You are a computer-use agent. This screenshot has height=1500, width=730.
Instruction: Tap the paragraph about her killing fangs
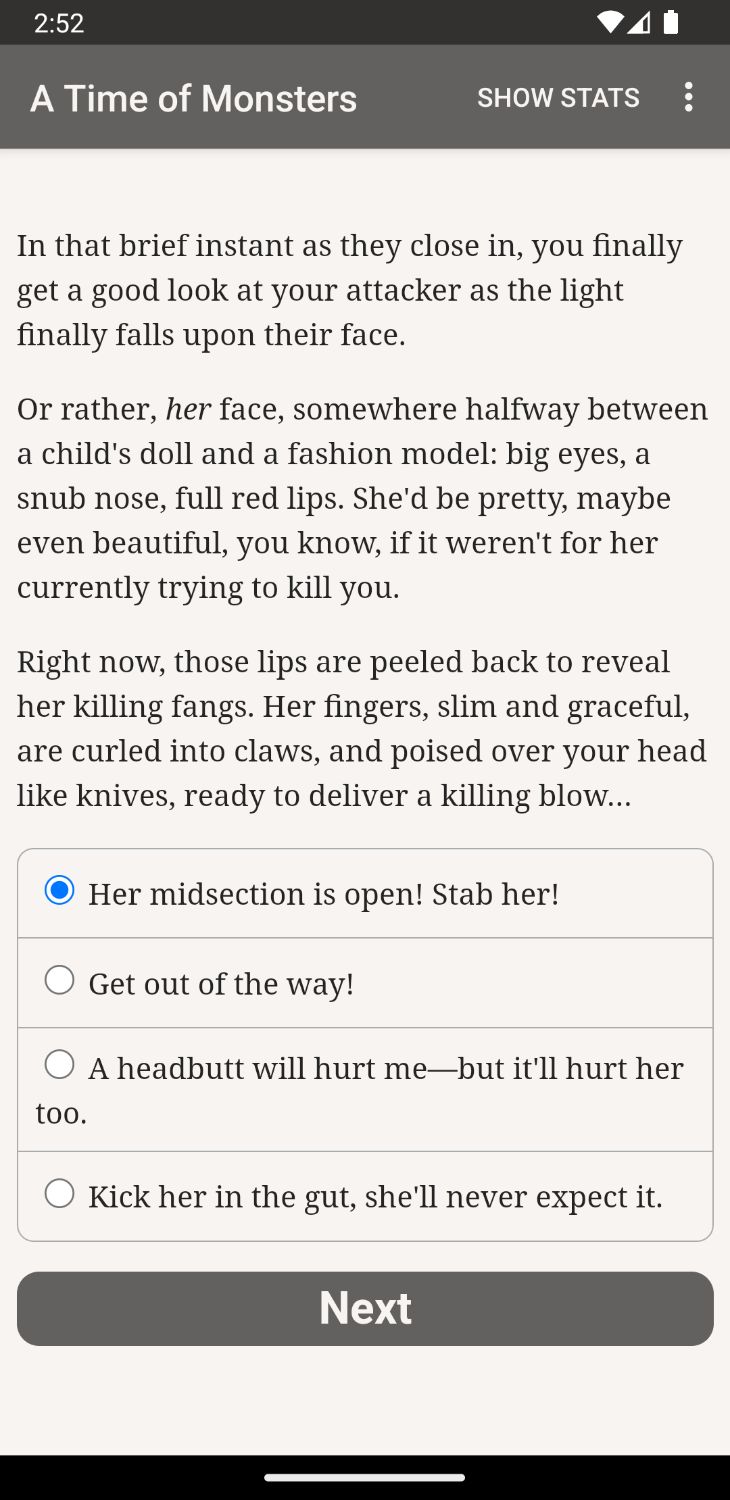pyautogui.click(x=362, y=728)
